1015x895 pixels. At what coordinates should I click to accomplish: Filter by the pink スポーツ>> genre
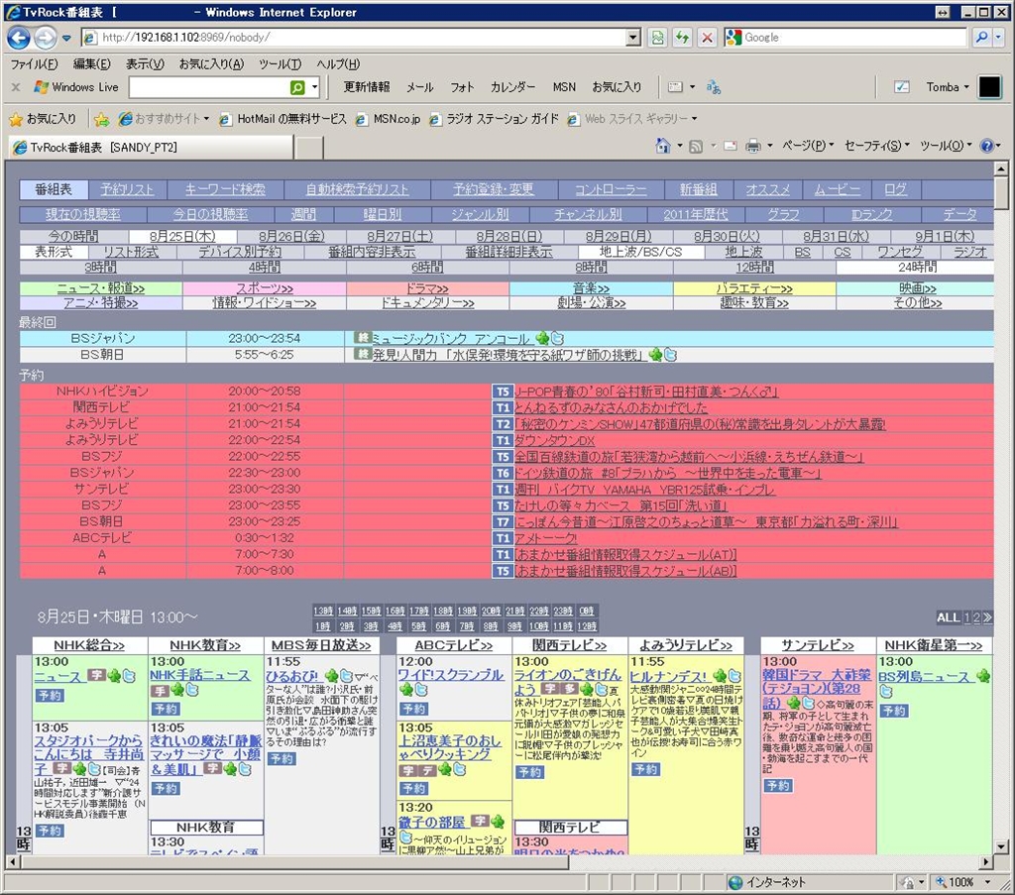[x=264, y=288]
